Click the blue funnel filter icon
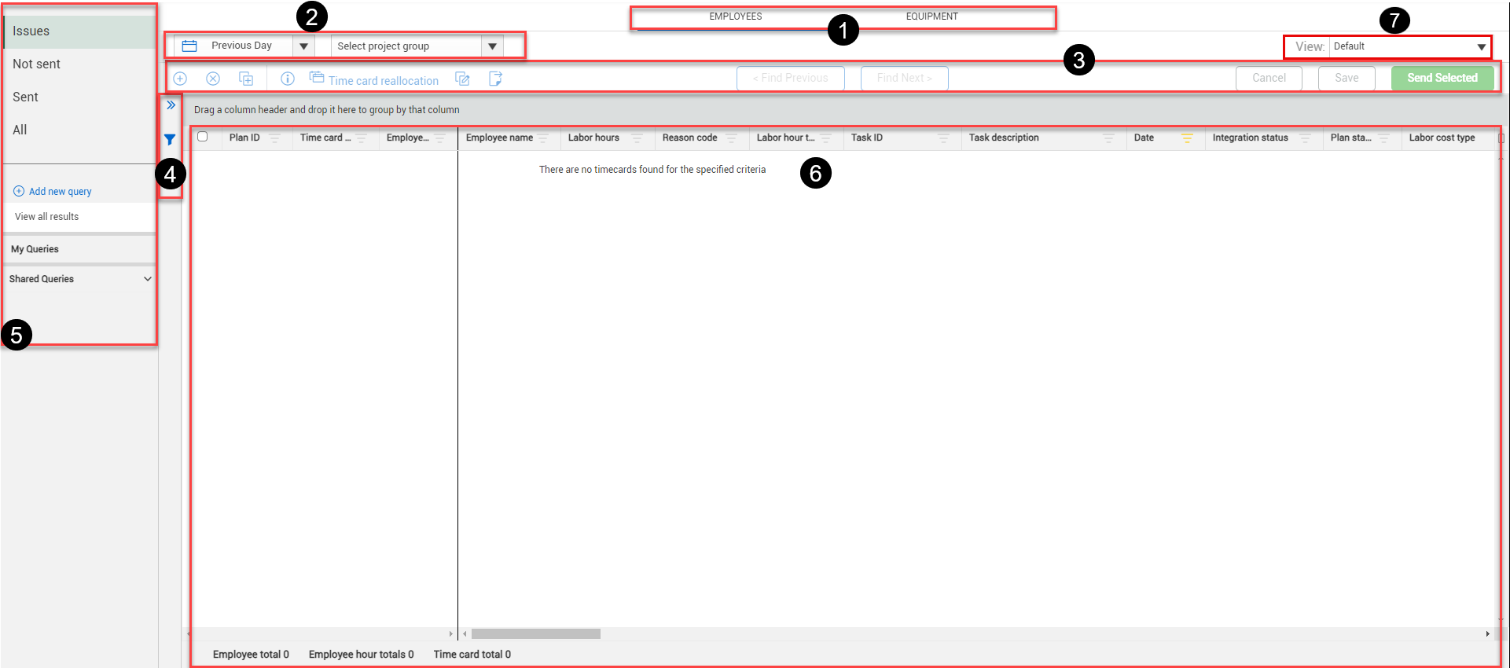This screenshot has width=1510, height=668. tap(170, 140)
